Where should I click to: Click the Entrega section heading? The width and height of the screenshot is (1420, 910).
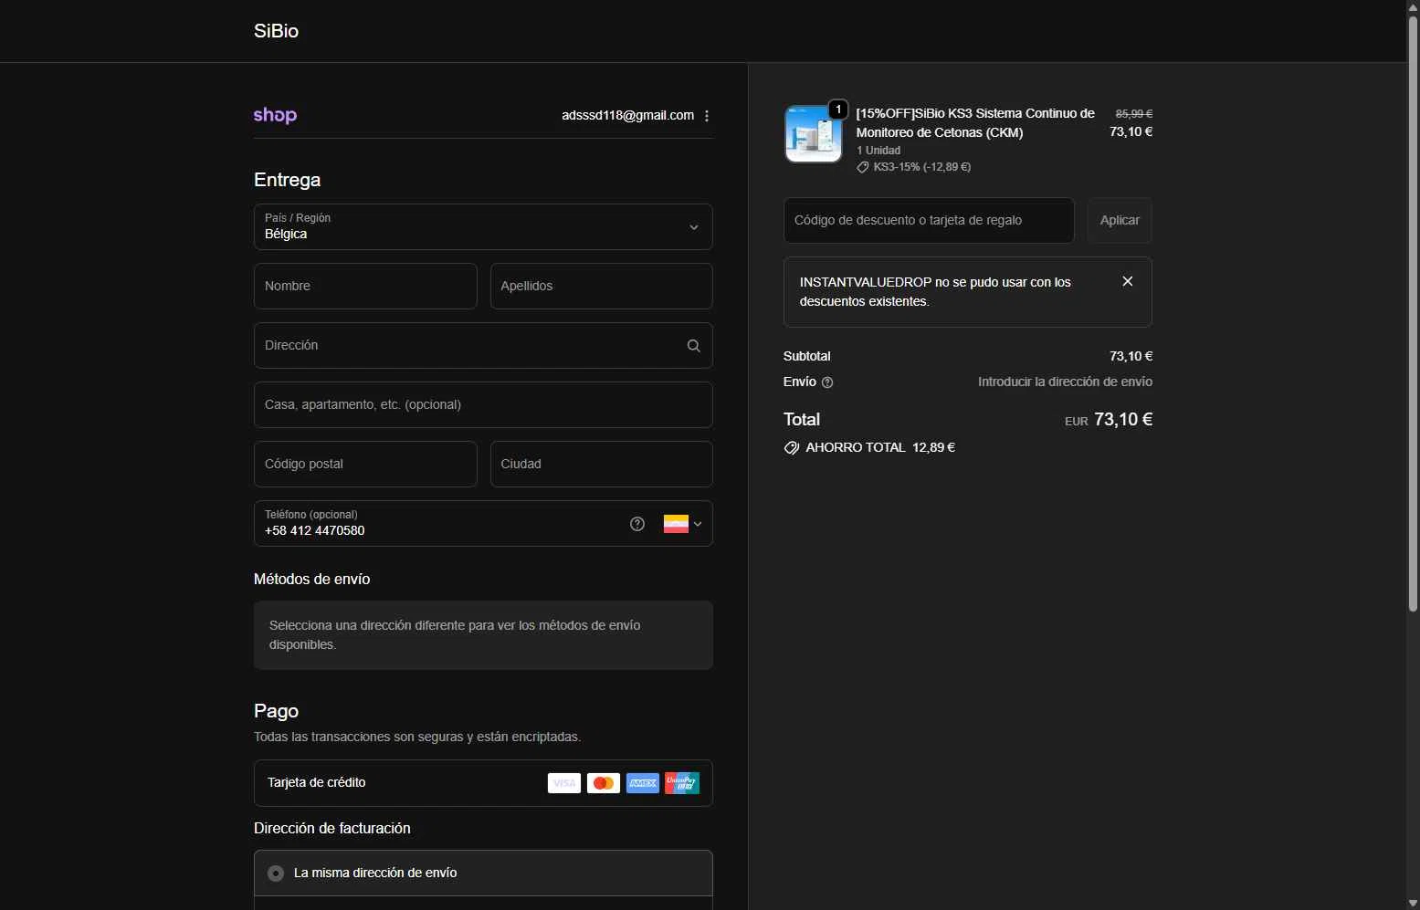pos(288,180)
